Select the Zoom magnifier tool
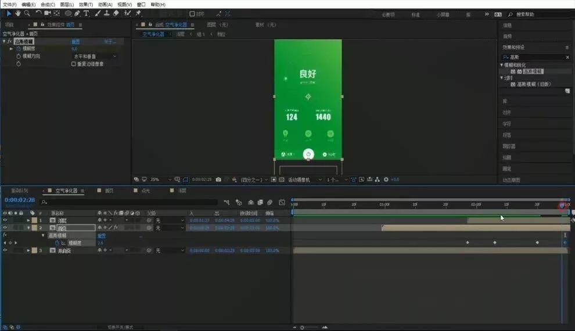The image size is (575, 331). click(x=27, y=13)
